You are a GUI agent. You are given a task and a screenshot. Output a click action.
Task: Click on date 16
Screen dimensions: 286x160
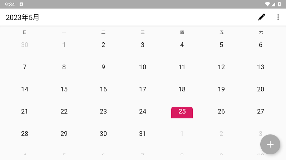[x=103, y=89]
